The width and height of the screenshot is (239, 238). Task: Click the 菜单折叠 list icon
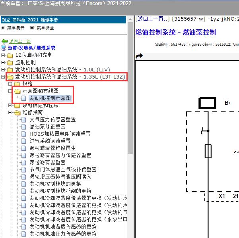click(32, 28)
